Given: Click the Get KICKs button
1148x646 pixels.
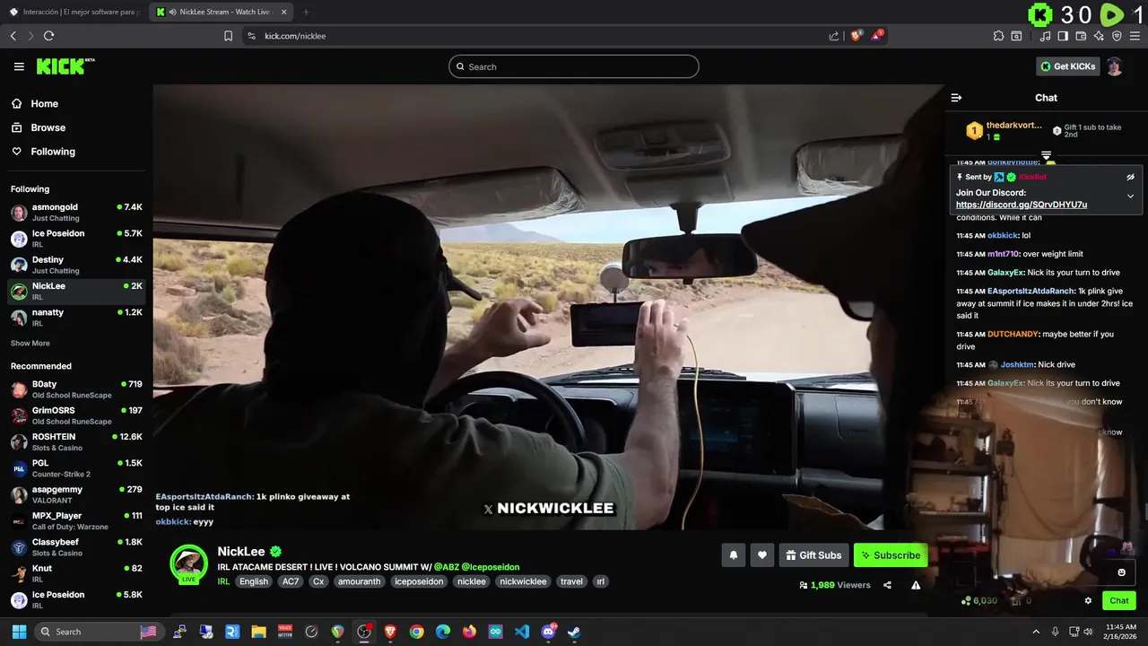Looking at the screenshot, I should tap(1067, 66).
